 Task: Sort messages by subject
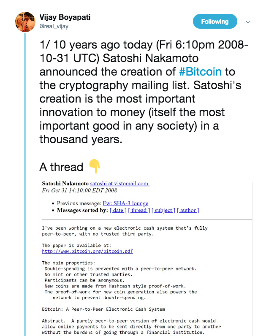(x=163, y=210)
